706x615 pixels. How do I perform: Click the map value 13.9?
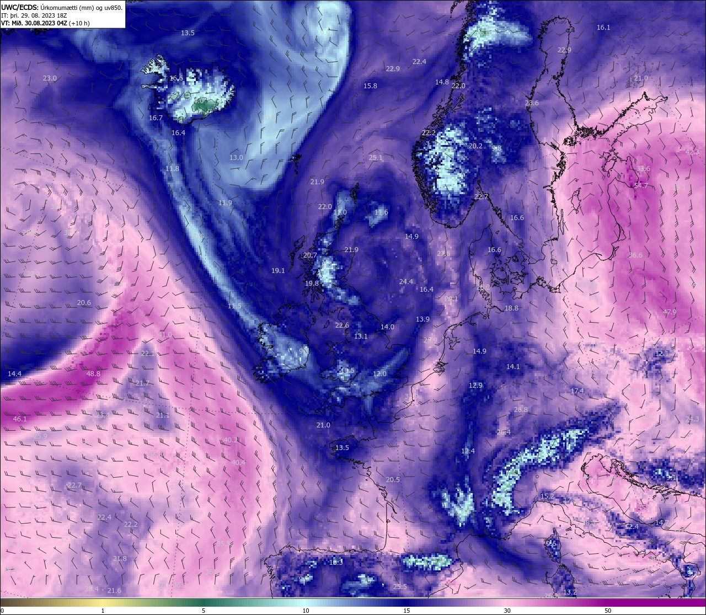tap(422, 319)
